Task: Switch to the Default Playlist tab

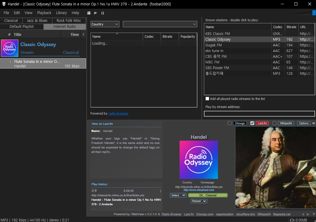Action: [22, 27]
